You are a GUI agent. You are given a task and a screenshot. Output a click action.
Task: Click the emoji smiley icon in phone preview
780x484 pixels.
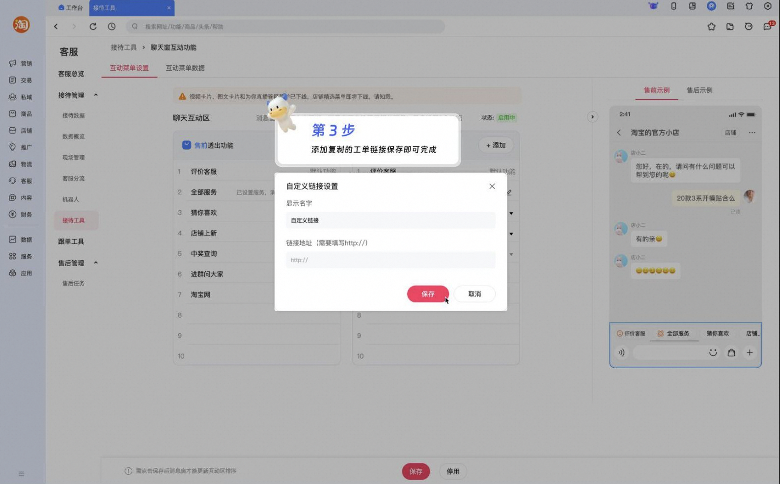[713, 352]
